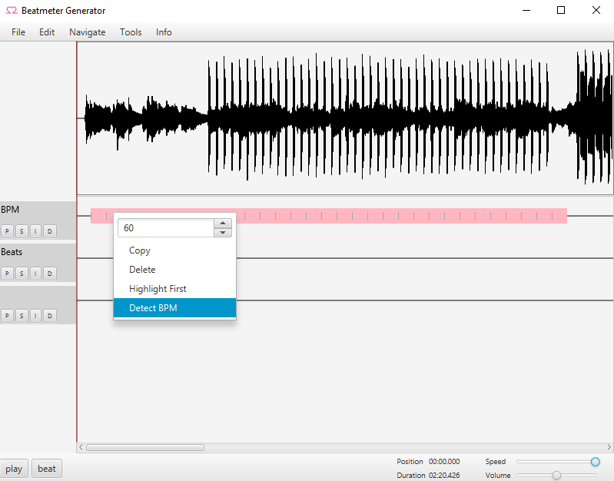Toggle the P button on Beats track
This screenshot has width=614, height=481.
tap(7, 274)
